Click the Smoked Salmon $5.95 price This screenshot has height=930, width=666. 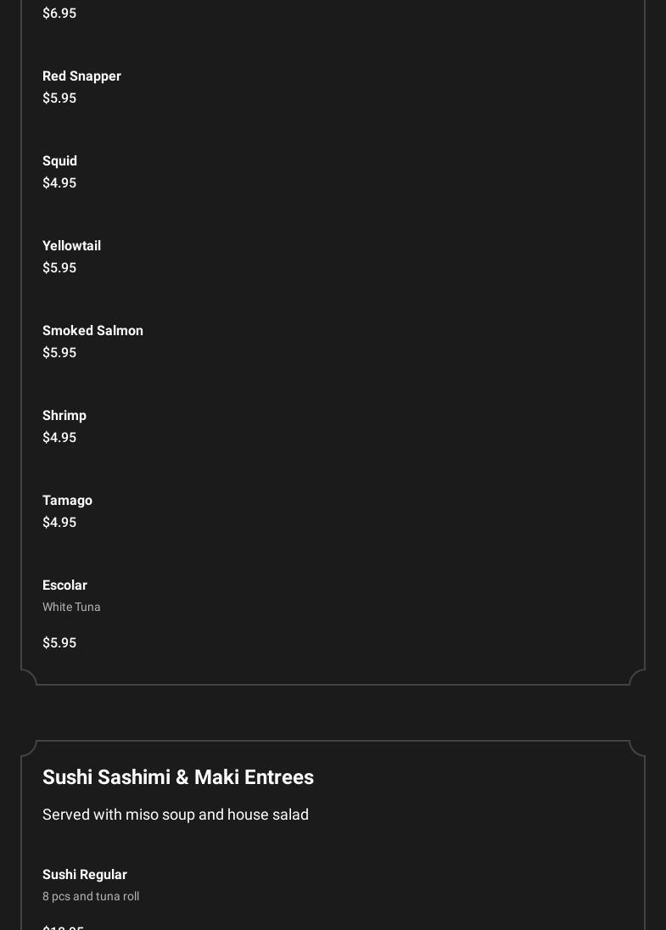click(x=59, y=353)
